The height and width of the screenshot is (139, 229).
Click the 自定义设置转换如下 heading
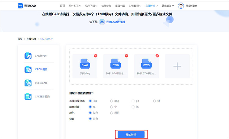81,93
